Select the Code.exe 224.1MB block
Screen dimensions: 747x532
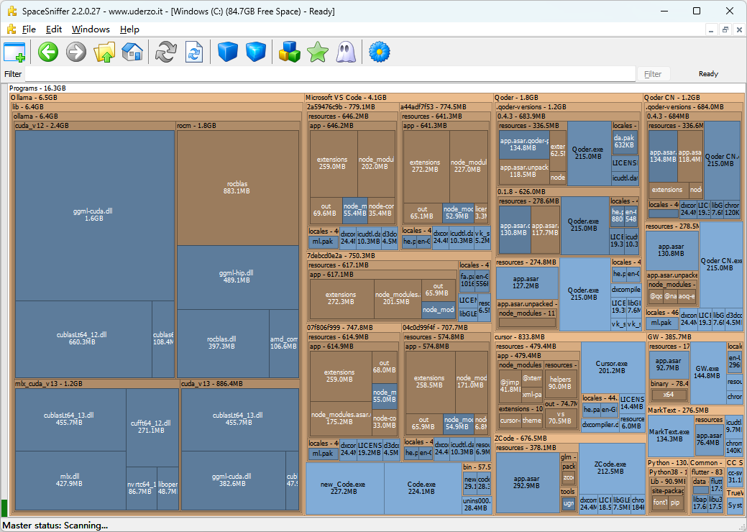click(x=422, y=487)
